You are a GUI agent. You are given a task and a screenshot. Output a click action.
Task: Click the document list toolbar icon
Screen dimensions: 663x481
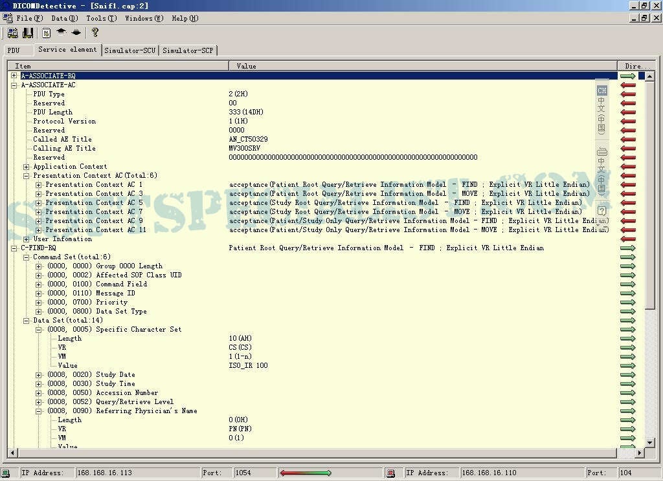point(47,32)
